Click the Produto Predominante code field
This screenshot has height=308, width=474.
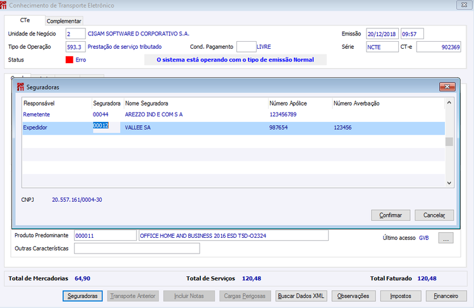click(105, 236)
